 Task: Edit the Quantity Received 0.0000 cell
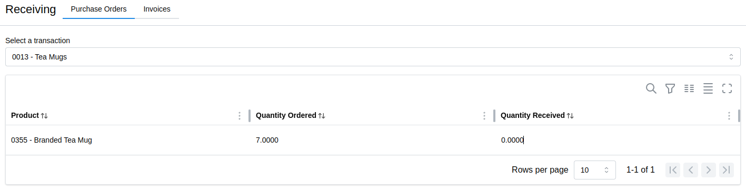(618, 140)
